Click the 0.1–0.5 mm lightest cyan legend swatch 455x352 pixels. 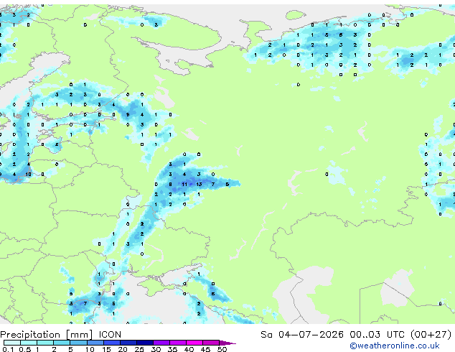[12, 343]
